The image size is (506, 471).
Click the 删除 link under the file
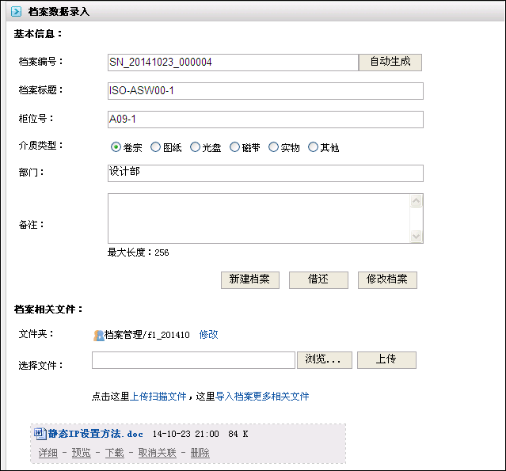200,453
